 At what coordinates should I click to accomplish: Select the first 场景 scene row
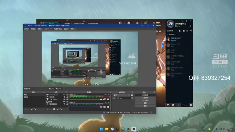tap(34, 95)
